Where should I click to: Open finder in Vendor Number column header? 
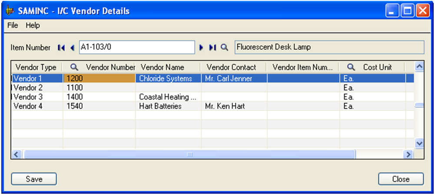tap(74, 67)
